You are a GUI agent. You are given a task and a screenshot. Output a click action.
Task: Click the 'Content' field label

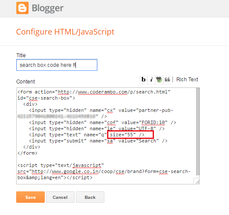25,82
